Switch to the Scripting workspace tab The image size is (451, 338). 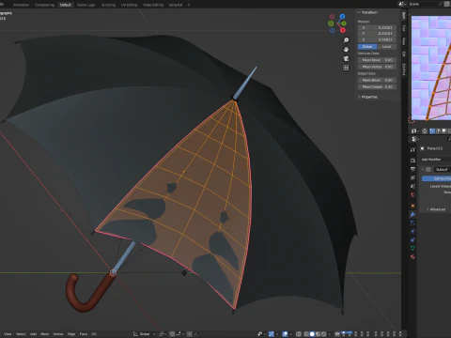pos(108,5)
